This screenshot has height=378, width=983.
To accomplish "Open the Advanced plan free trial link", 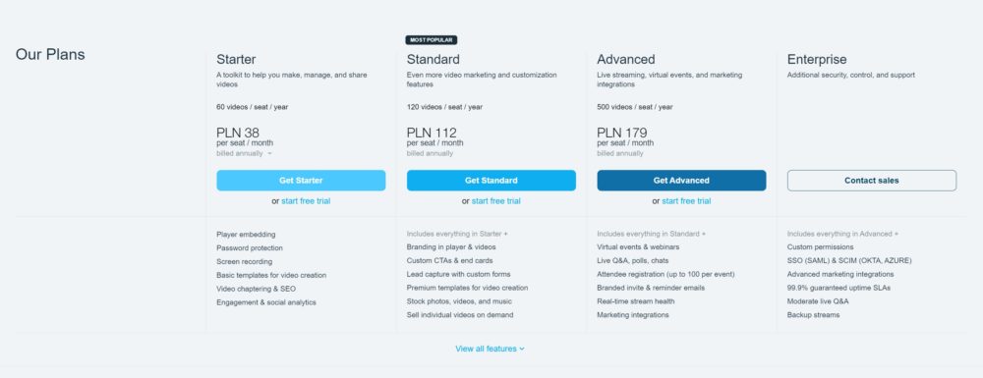I will point(686,201).
